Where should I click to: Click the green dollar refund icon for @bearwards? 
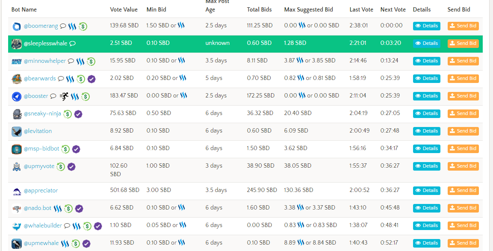tap(81, 79)
